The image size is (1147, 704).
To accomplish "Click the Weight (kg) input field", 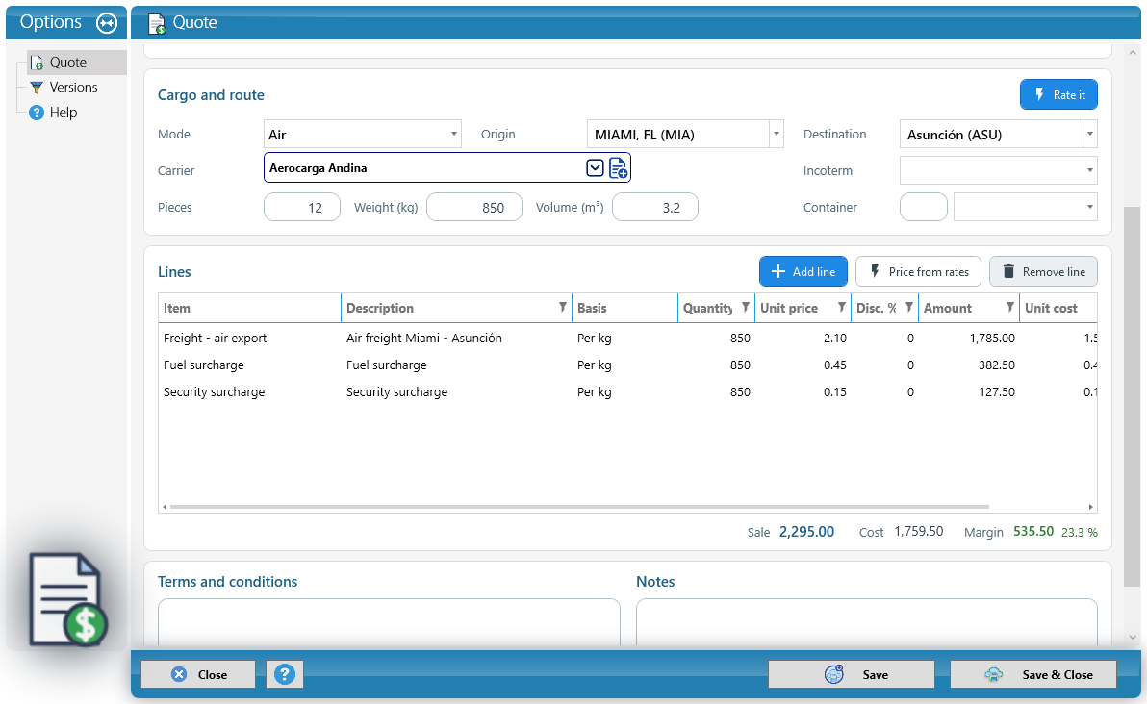I will click(x=474, y=207).
